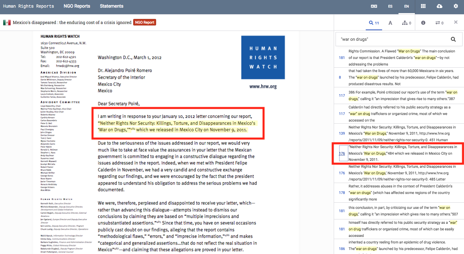Open settings gear icon
This screenshot has width=464, height=254.
(x=456, y=6)
